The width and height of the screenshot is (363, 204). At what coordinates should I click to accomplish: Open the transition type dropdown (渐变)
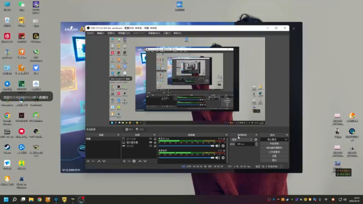tap(242, 140)
